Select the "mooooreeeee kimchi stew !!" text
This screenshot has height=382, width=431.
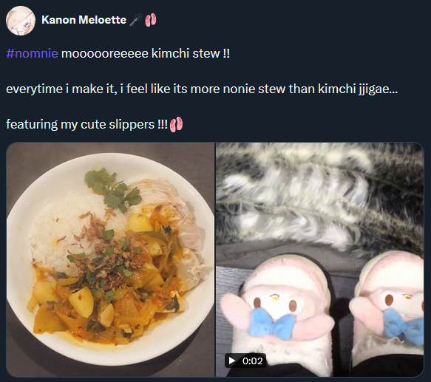pyautogui.click(x=145, y=53)
